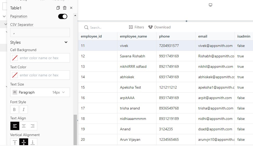The image size is (253, 147).
Task: Select the Saxena Rishabh table row
Action: pos(166,56)
